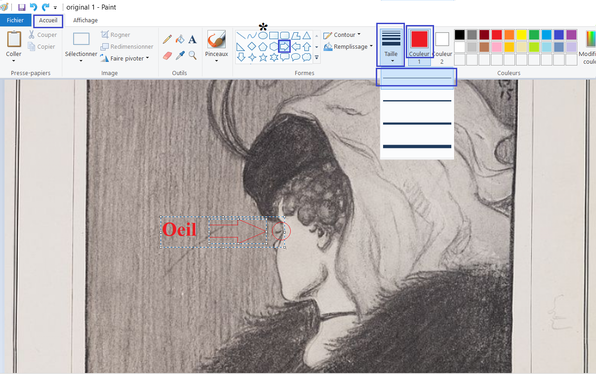The height and width of the screenshot is (374, 596).
Task: Pick the black color swatch
Action: pos(460,35)
